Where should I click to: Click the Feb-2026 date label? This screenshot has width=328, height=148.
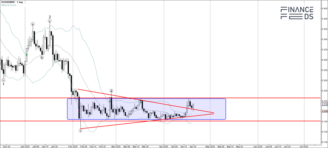(73, 146)
